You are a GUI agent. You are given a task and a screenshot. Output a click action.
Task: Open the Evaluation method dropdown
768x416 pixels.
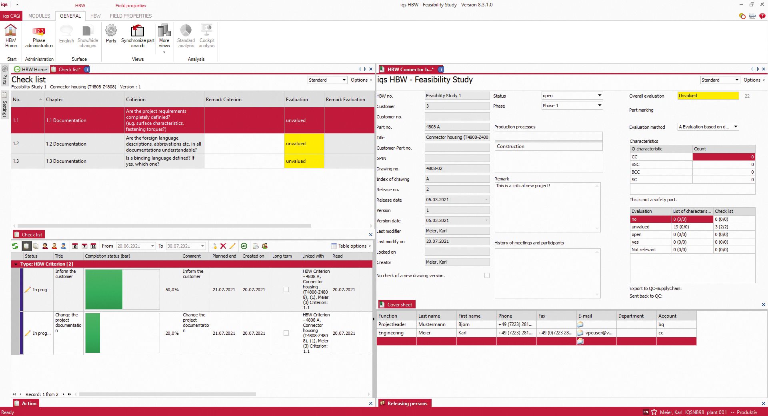point(735,127)
